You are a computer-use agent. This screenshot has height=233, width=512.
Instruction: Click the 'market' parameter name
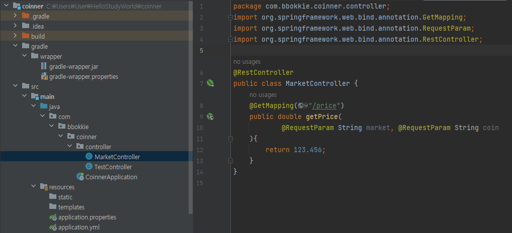(x=378, y=128)
